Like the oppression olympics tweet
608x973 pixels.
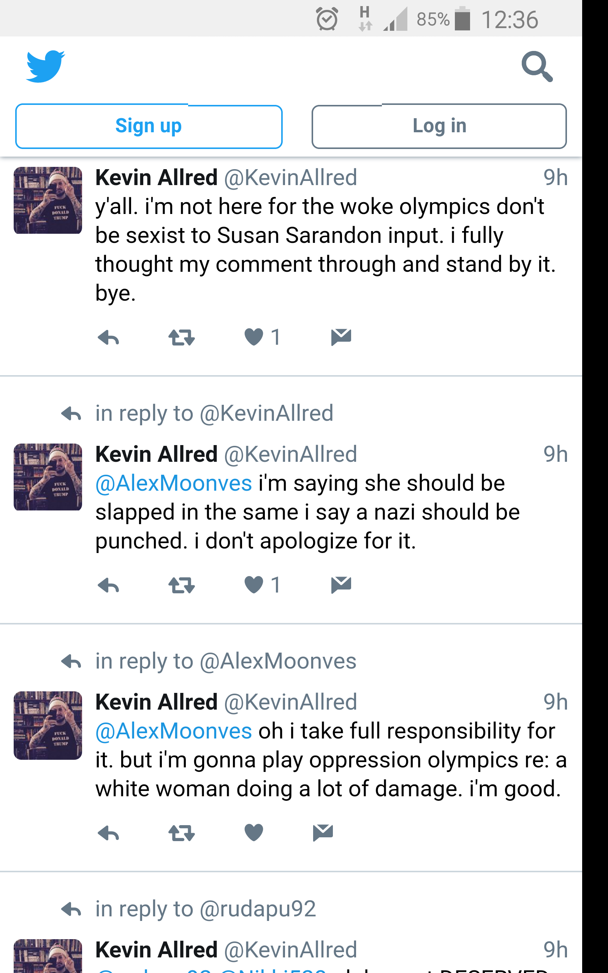[x=254, y=832]
